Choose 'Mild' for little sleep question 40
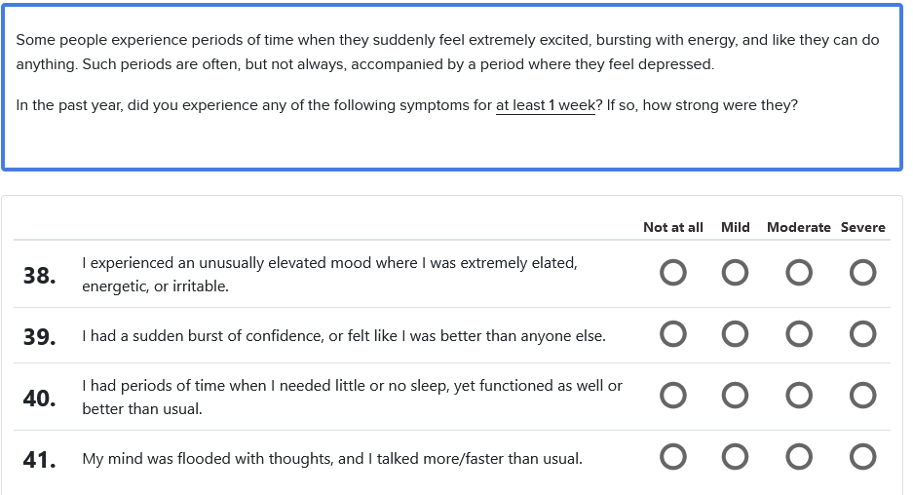Image resolution: width=913 pixels, height=495 pixels. click(736, 396)
